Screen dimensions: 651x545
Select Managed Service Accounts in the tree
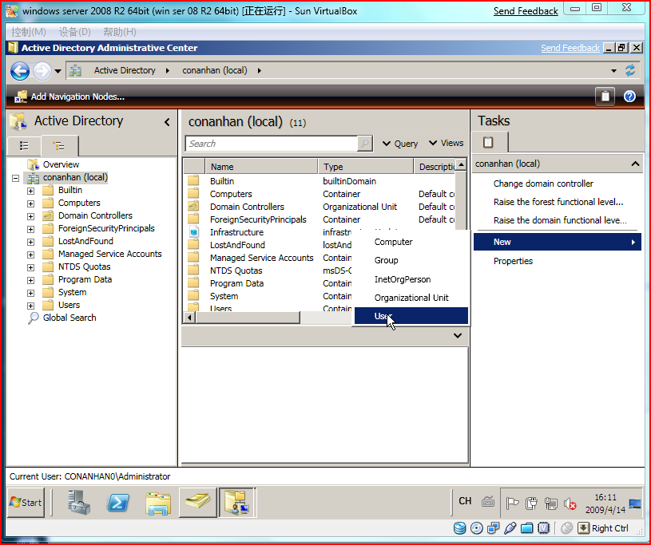(109, 254)
